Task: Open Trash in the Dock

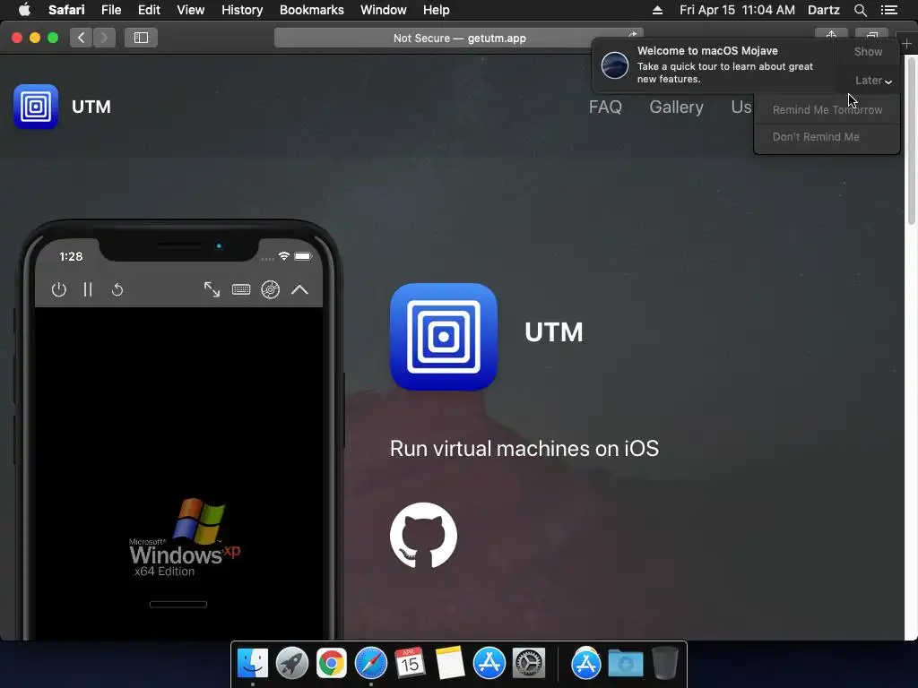Action: pyautogui.click(x=665, y=664)
